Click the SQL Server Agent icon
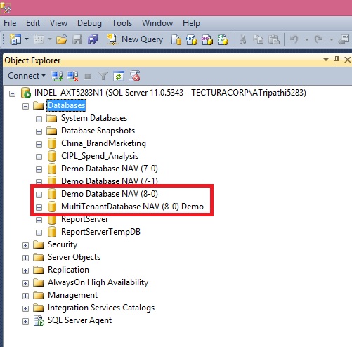The image size is (352, 347). (39, 320)
